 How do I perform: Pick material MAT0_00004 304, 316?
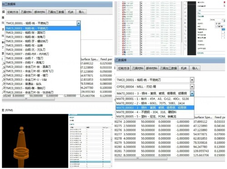pos(155,112)
